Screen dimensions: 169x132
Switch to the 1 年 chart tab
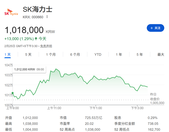(119, 54)
